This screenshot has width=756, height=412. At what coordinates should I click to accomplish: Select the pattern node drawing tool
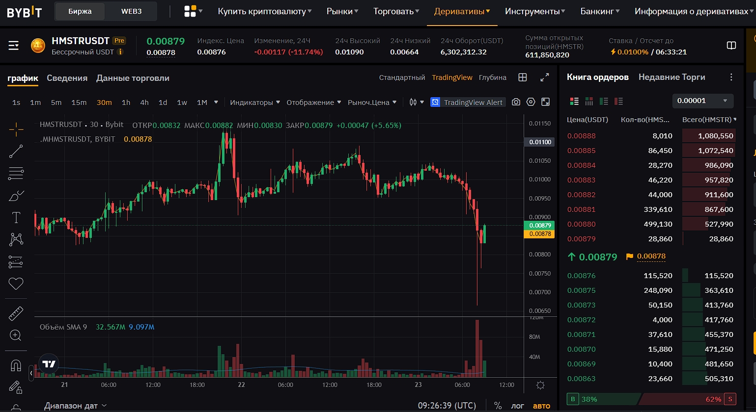[16, 239]
